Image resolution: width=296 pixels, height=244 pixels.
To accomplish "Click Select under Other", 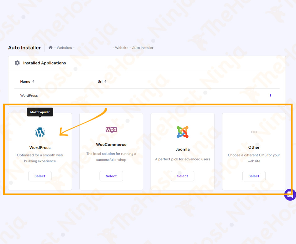I will (x=254, y=176).
